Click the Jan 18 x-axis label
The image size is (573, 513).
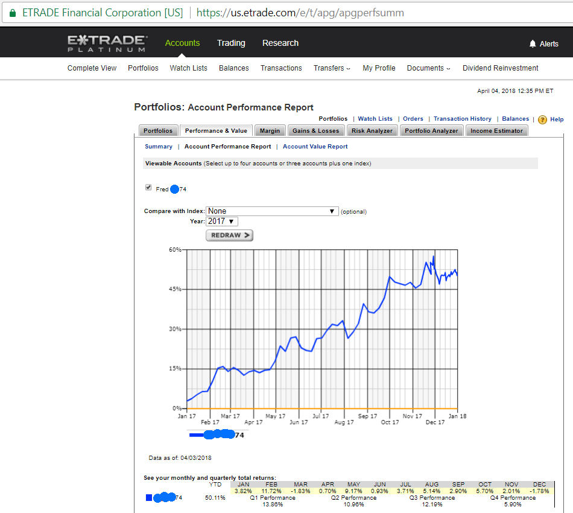(x=457, y=416)
